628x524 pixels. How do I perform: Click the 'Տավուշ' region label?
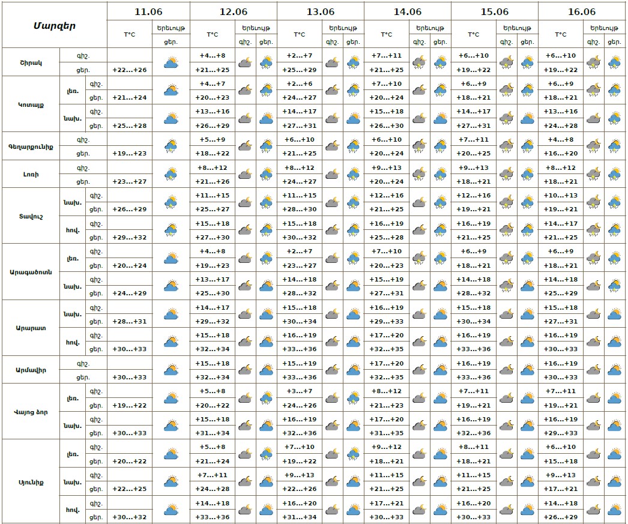(31, 216)
